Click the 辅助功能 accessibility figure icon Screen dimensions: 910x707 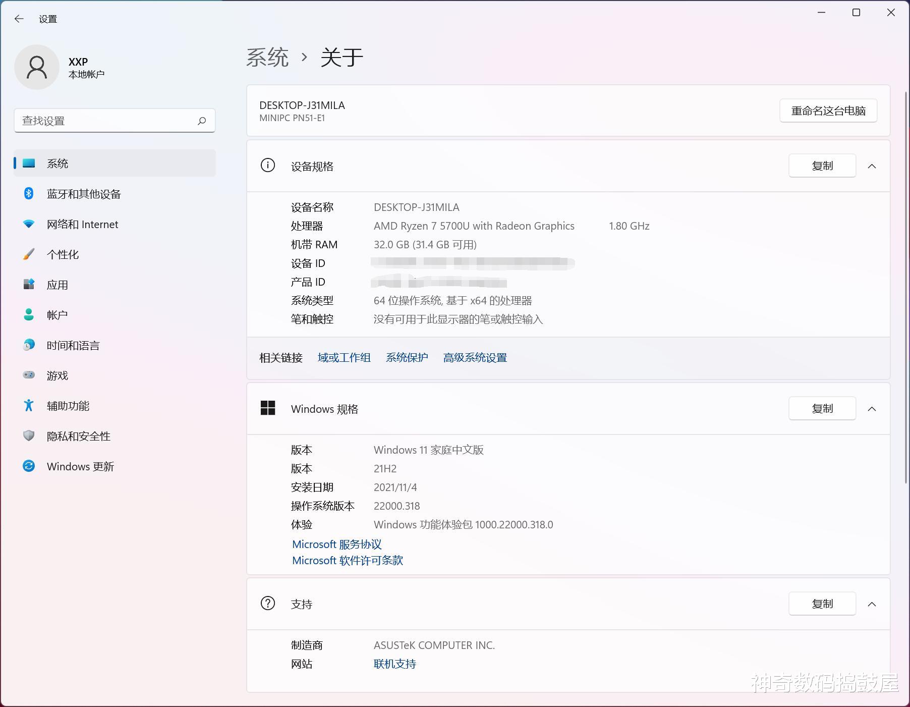click(x=29, y=405)
